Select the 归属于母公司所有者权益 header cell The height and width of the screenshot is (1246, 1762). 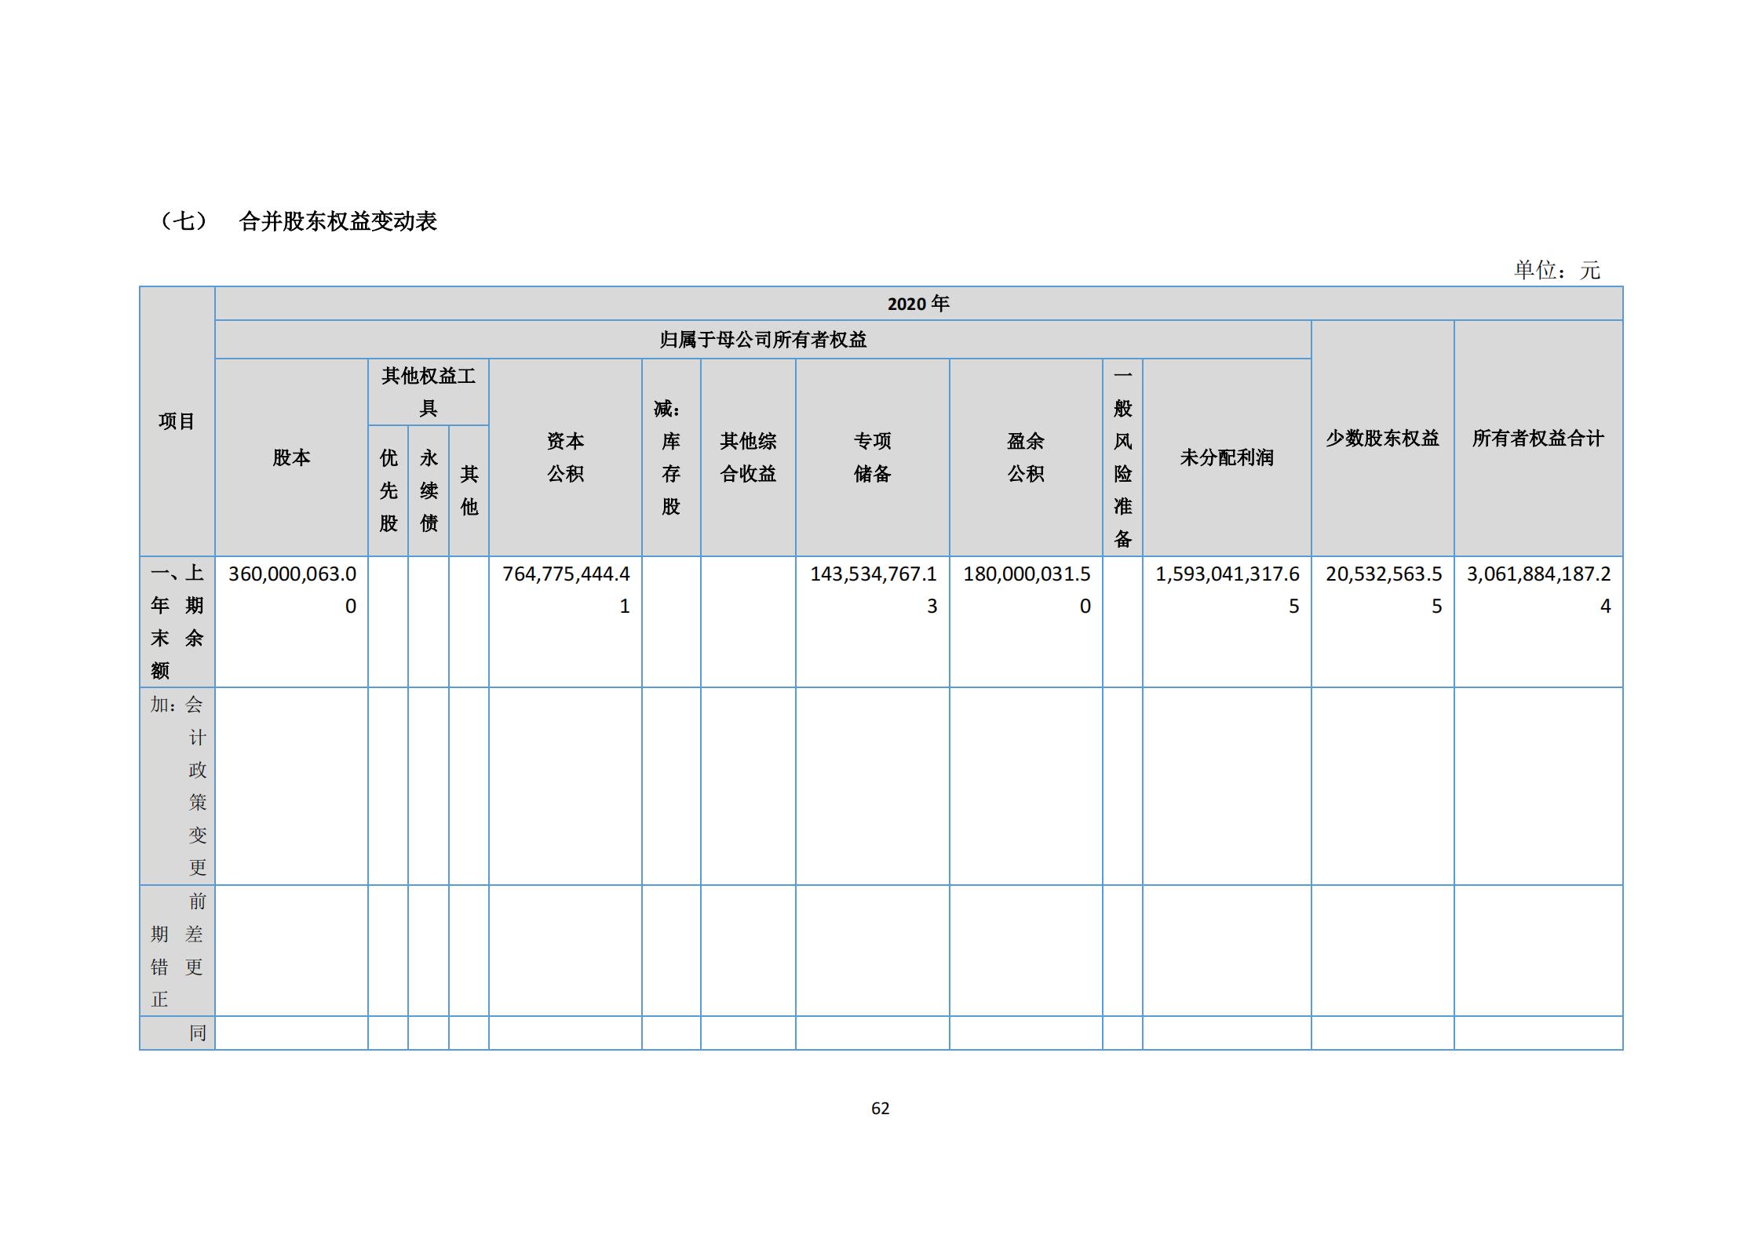click(x=762, y=340)
